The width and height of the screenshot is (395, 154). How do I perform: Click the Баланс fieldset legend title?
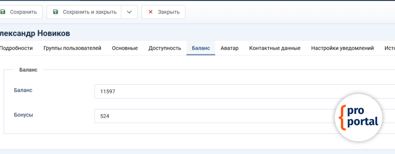28,70
